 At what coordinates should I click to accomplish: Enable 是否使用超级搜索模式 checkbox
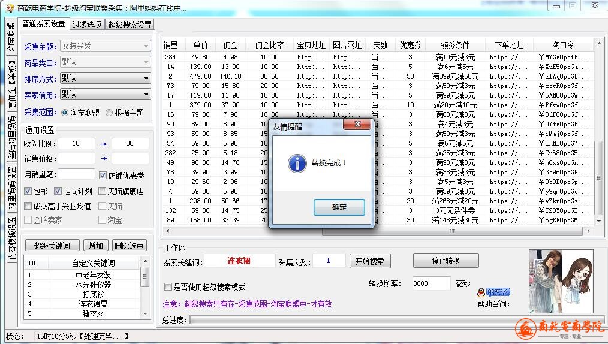[168, 287]
